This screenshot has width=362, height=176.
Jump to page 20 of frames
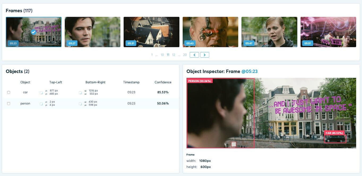(x=185, y=55)
